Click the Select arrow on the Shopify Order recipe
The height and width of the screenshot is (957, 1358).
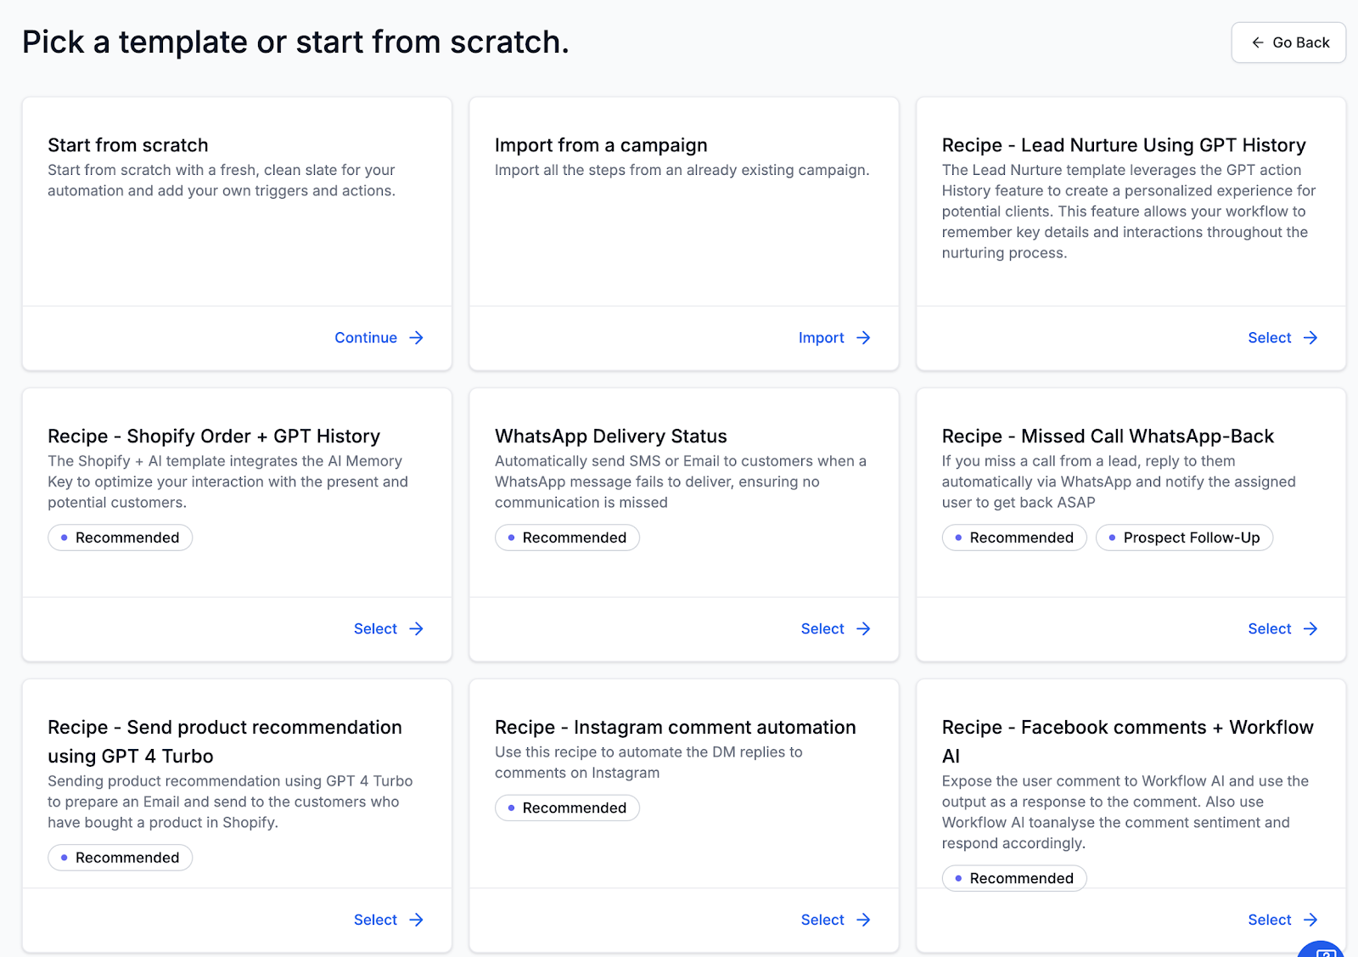coord(416,629)
